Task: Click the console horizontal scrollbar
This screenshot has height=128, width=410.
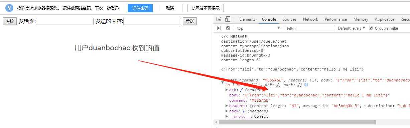Action: pos(297,122)
